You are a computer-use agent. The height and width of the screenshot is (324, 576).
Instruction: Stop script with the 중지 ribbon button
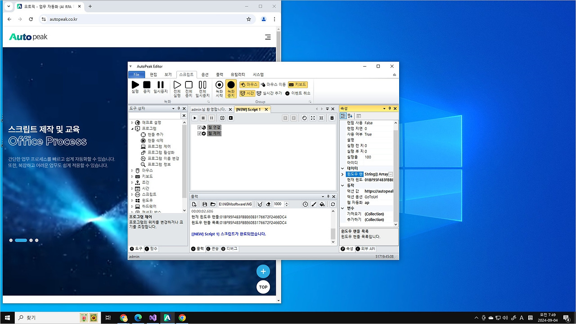147,87
